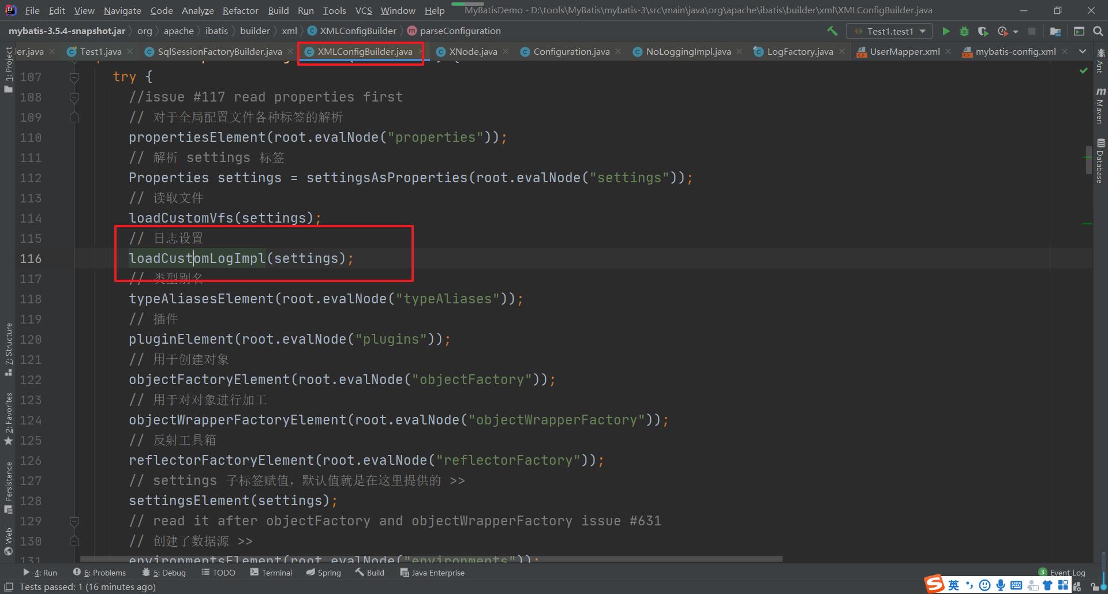Open the Project tool window

pyautogui.click(x=8, y=69)
